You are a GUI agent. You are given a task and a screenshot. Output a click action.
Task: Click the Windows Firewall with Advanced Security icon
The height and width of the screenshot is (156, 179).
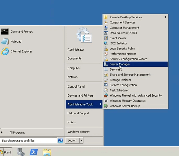(x=106, y=95)
